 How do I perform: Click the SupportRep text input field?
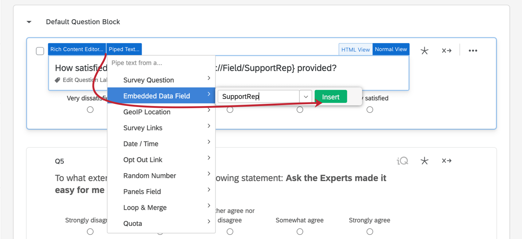click(x=258, y=97)
